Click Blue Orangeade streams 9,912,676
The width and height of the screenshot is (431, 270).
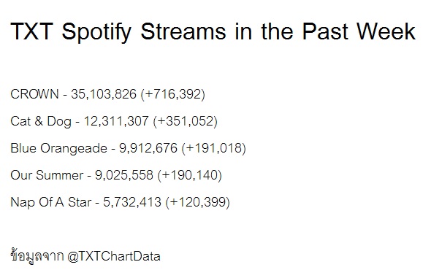point(148,148)
